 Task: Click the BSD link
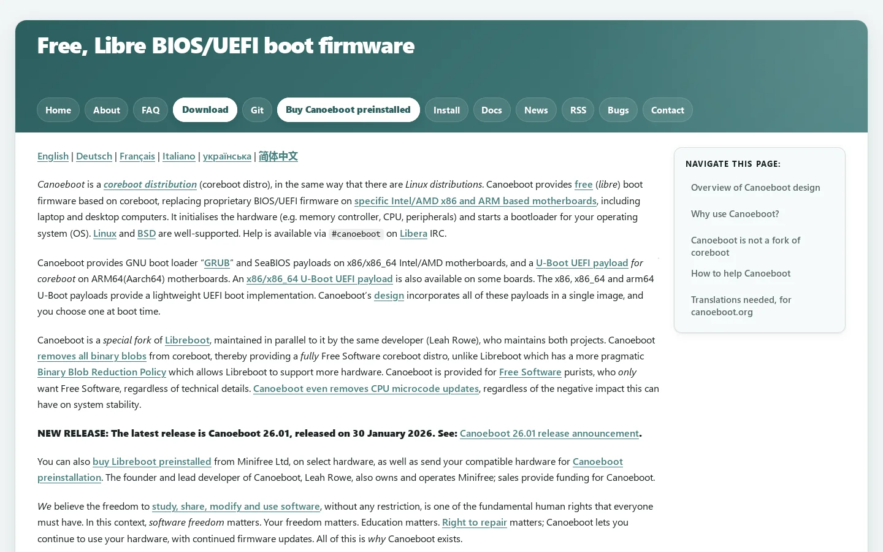pos(147,234)
